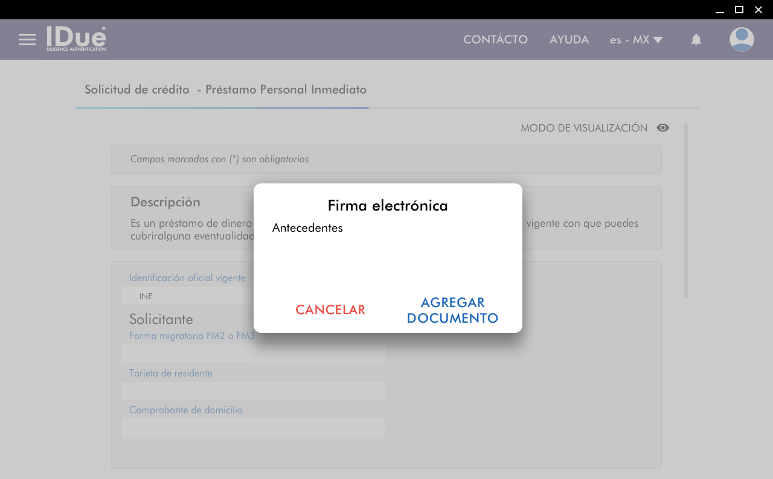Minimize the application window
This screenshot has height=479, width=773.
pos(719,10)
